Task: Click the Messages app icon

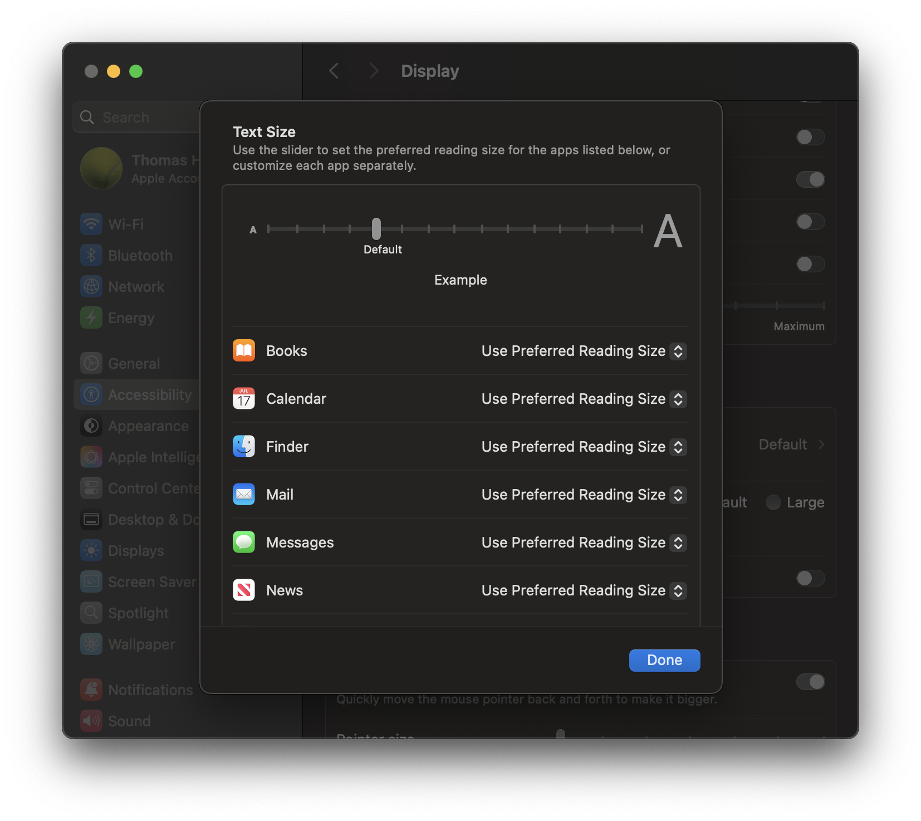Action: click(x=244, y=542)
